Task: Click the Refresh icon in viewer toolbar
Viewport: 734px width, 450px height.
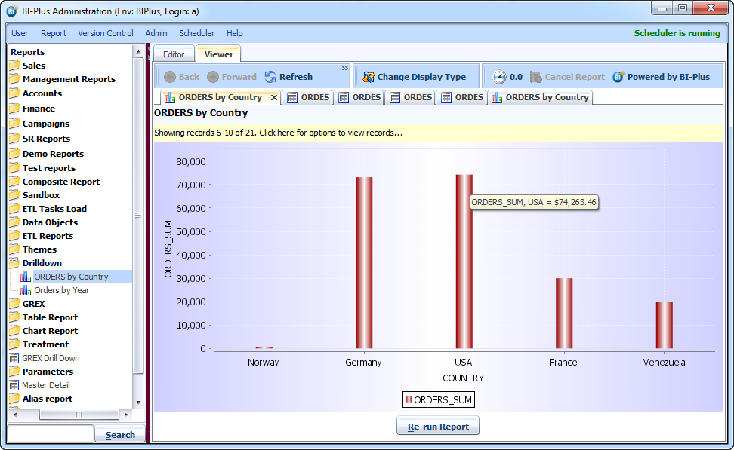Action: [x=270, y=77]
